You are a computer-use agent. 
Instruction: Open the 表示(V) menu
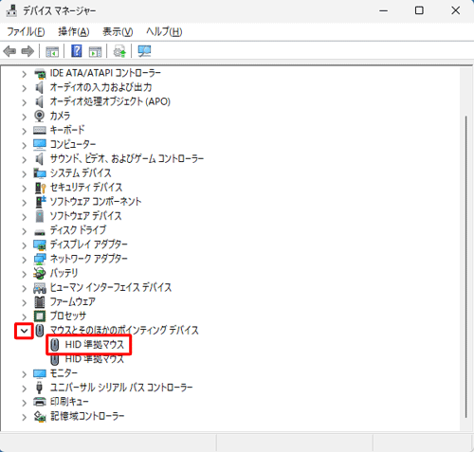click(x=118, y=31)
